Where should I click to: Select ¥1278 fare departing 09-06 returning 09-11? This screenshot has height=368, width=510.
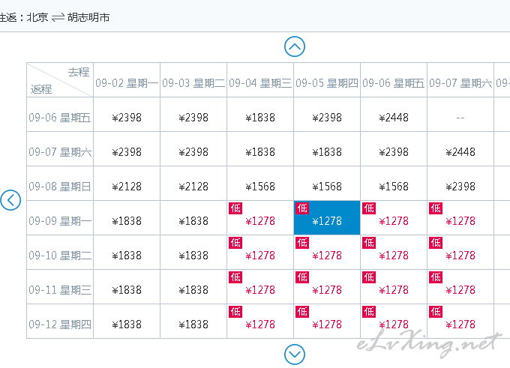point(394,287)
